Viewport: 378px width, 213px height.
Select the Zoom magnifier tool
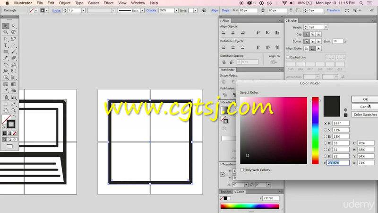click(x=14, y=110)
